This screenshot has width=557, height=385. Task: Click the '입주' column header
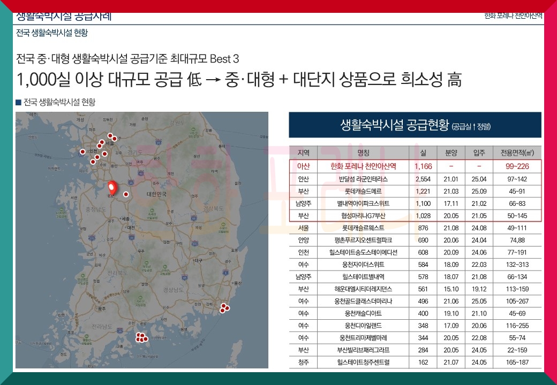click(x=479, y=152)
